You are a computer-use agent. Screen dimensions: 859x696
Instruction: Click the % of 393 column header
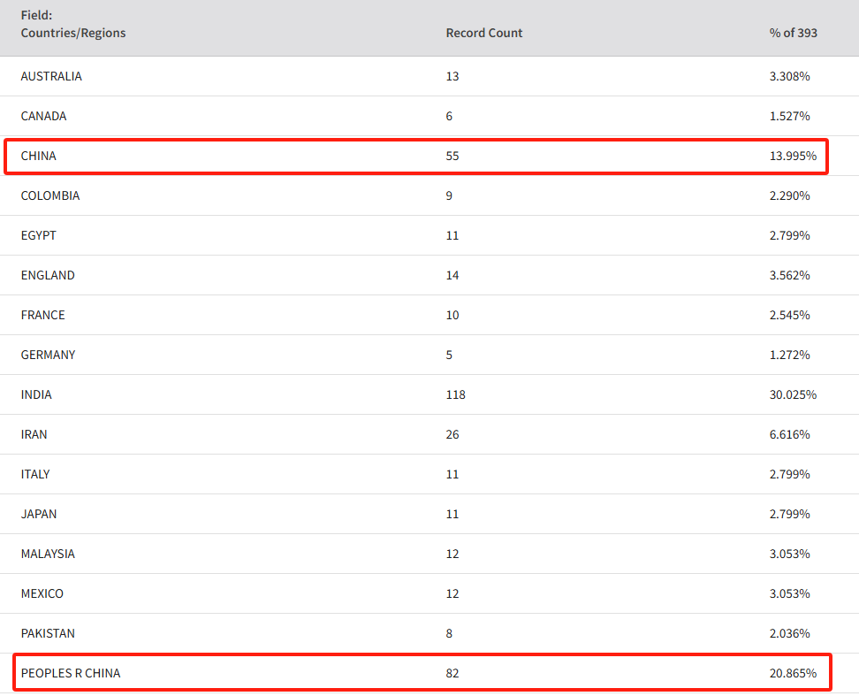click(x=793, y=33)
